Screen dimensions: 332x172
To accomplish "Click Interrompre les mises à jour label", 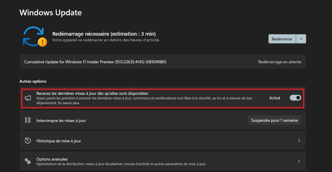I will pos(61,120).
